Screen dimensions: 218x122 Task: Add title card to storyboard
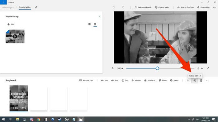click(86, 80)
